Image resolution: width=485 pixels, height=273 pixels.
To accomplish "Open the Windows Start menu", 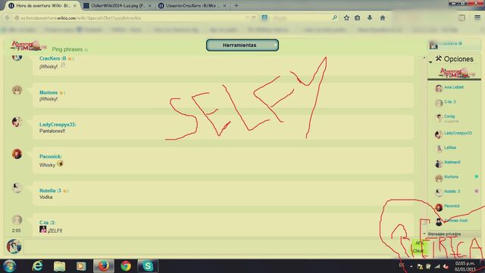I will click(9, 266).
